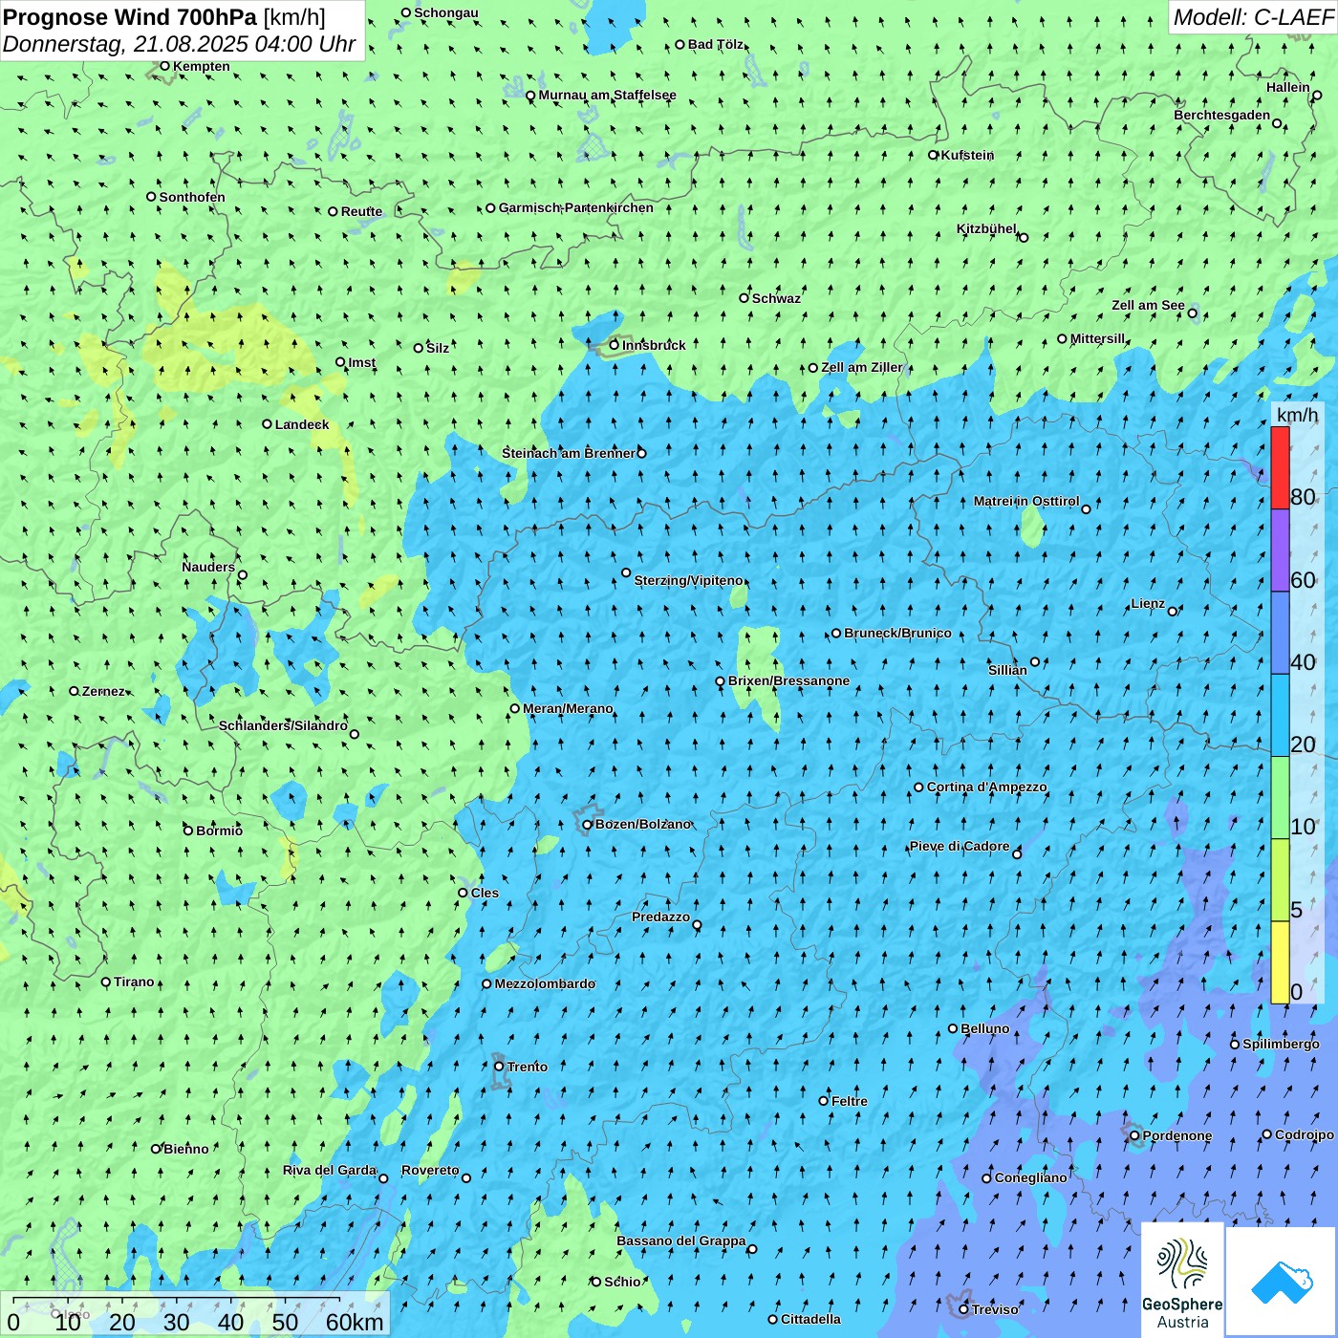Click the 'Meran/Merano' town name

(568, 708)
